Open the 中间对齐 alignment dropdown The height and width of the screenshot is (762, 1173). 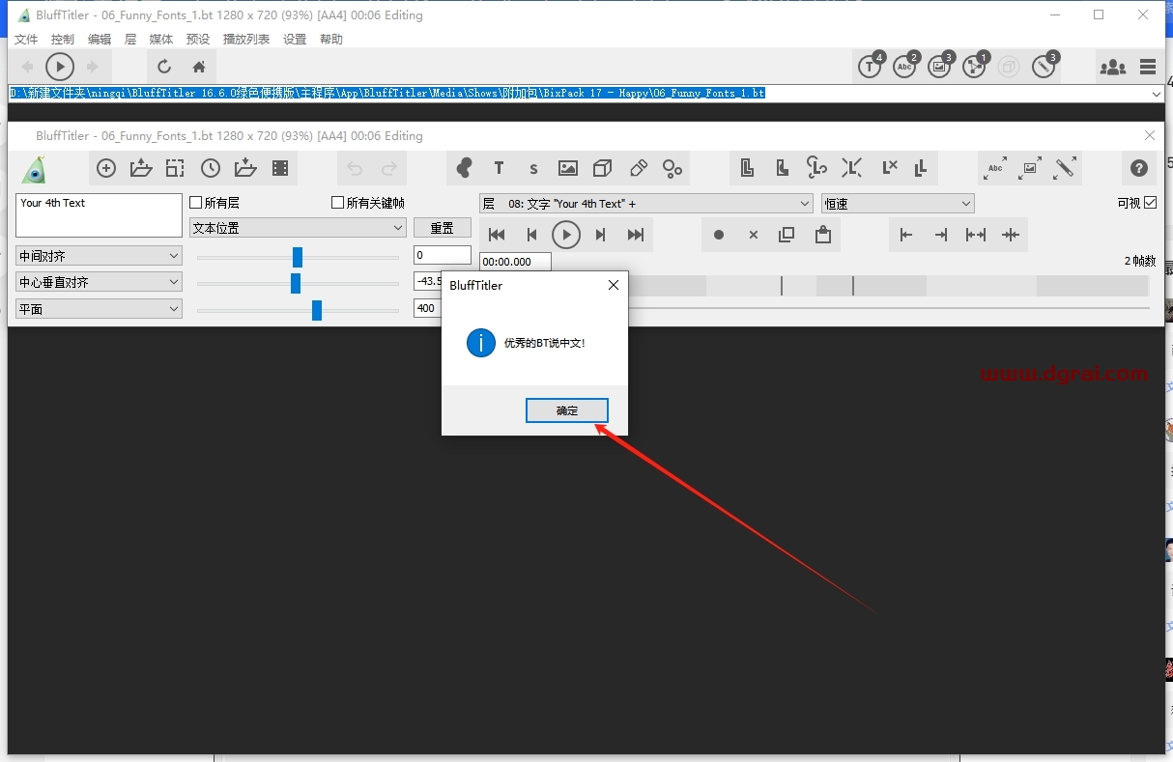point(99,256)
